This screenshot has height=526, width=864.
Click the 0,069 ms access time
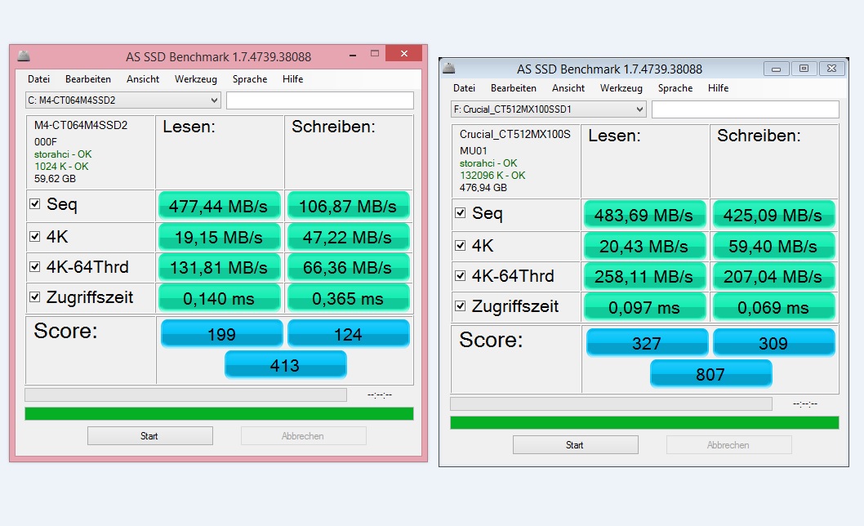coord(773,306)
